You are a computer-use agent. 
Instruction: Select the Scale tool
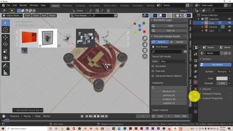[5, 51]
